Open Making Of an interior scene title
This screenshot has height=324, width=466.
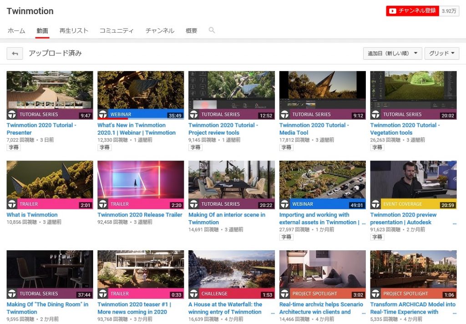pos(227,218)
